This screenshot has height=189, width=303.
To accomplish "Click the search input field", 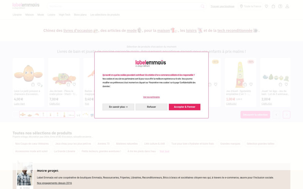I will [x=124, y=6].
